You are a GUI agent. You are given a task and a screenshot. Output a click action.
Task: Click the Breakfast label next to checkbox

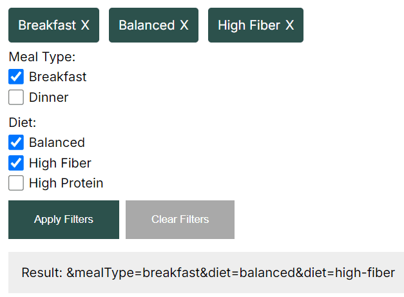pyautogui.click(x=58, y=77)
